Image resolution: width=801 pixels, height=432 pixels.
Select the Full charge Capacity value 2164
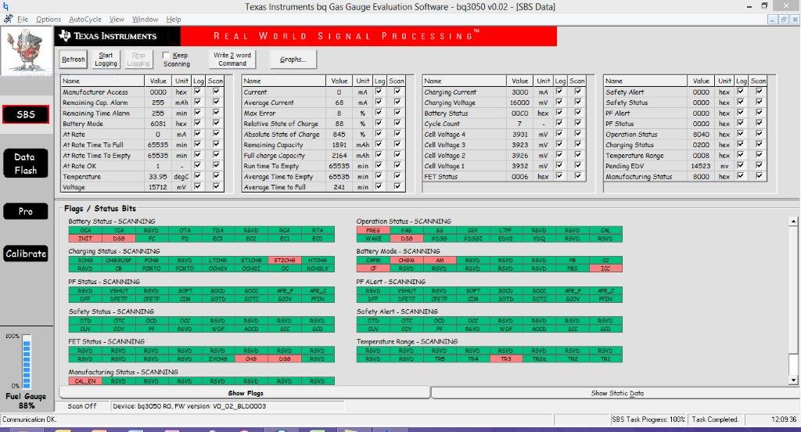[339, 156]
